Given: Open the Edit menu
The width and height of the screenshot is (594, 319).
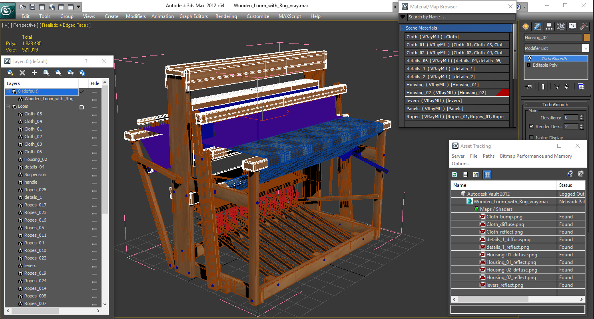Looking at the screenshot, I should [x=26, y=16].
